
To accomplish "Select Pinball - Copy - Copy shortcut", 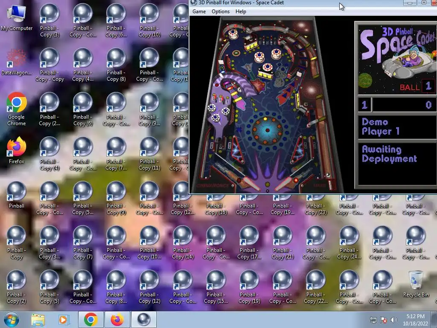I will [x=50, y=65].
